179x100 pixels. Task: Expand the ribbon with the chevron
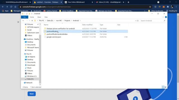click(x=163, y=17)
